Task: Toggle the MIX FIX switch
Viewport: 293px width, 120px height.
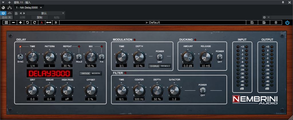Action: pyautogui.click(x=102, y=56)
